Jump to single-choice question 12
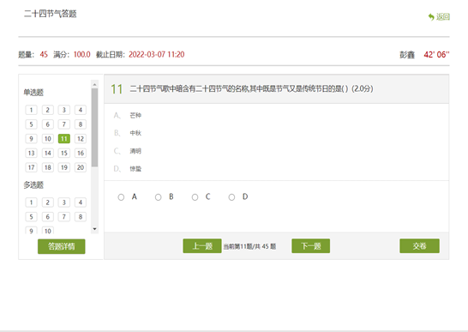The height and width of the screenshot is (332, 468). pos(81,139)
